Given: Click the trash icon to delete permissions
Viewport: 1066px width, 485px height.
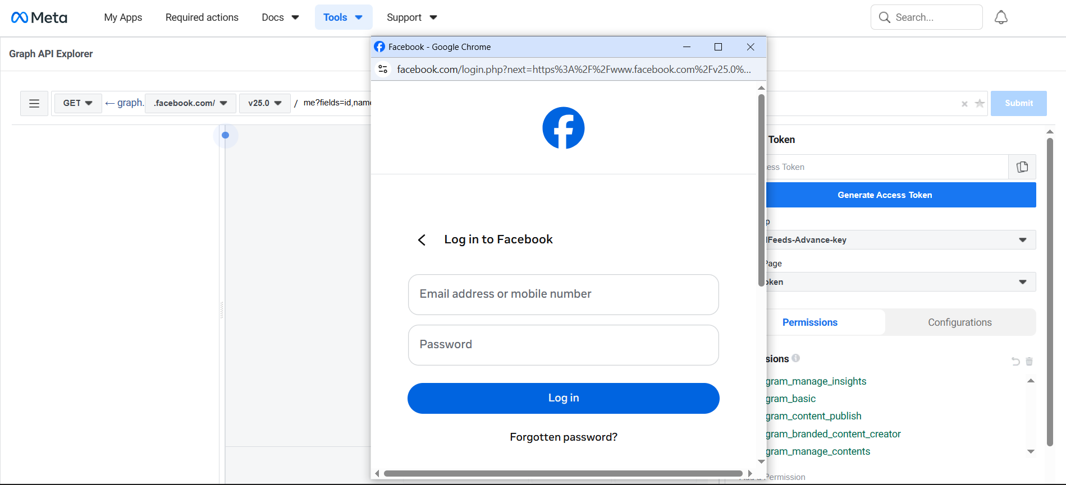Looking at the screenshot, I should pos(1029,361).
